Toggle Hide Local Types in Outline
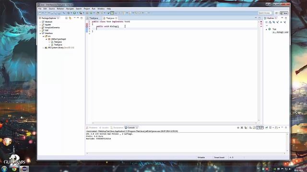 pyautogui.click(x=285, y=22)
